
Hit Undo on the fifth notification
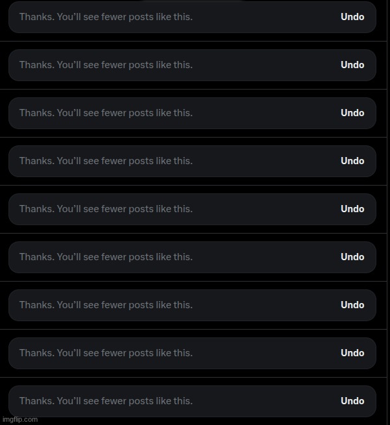pos(352,209)
